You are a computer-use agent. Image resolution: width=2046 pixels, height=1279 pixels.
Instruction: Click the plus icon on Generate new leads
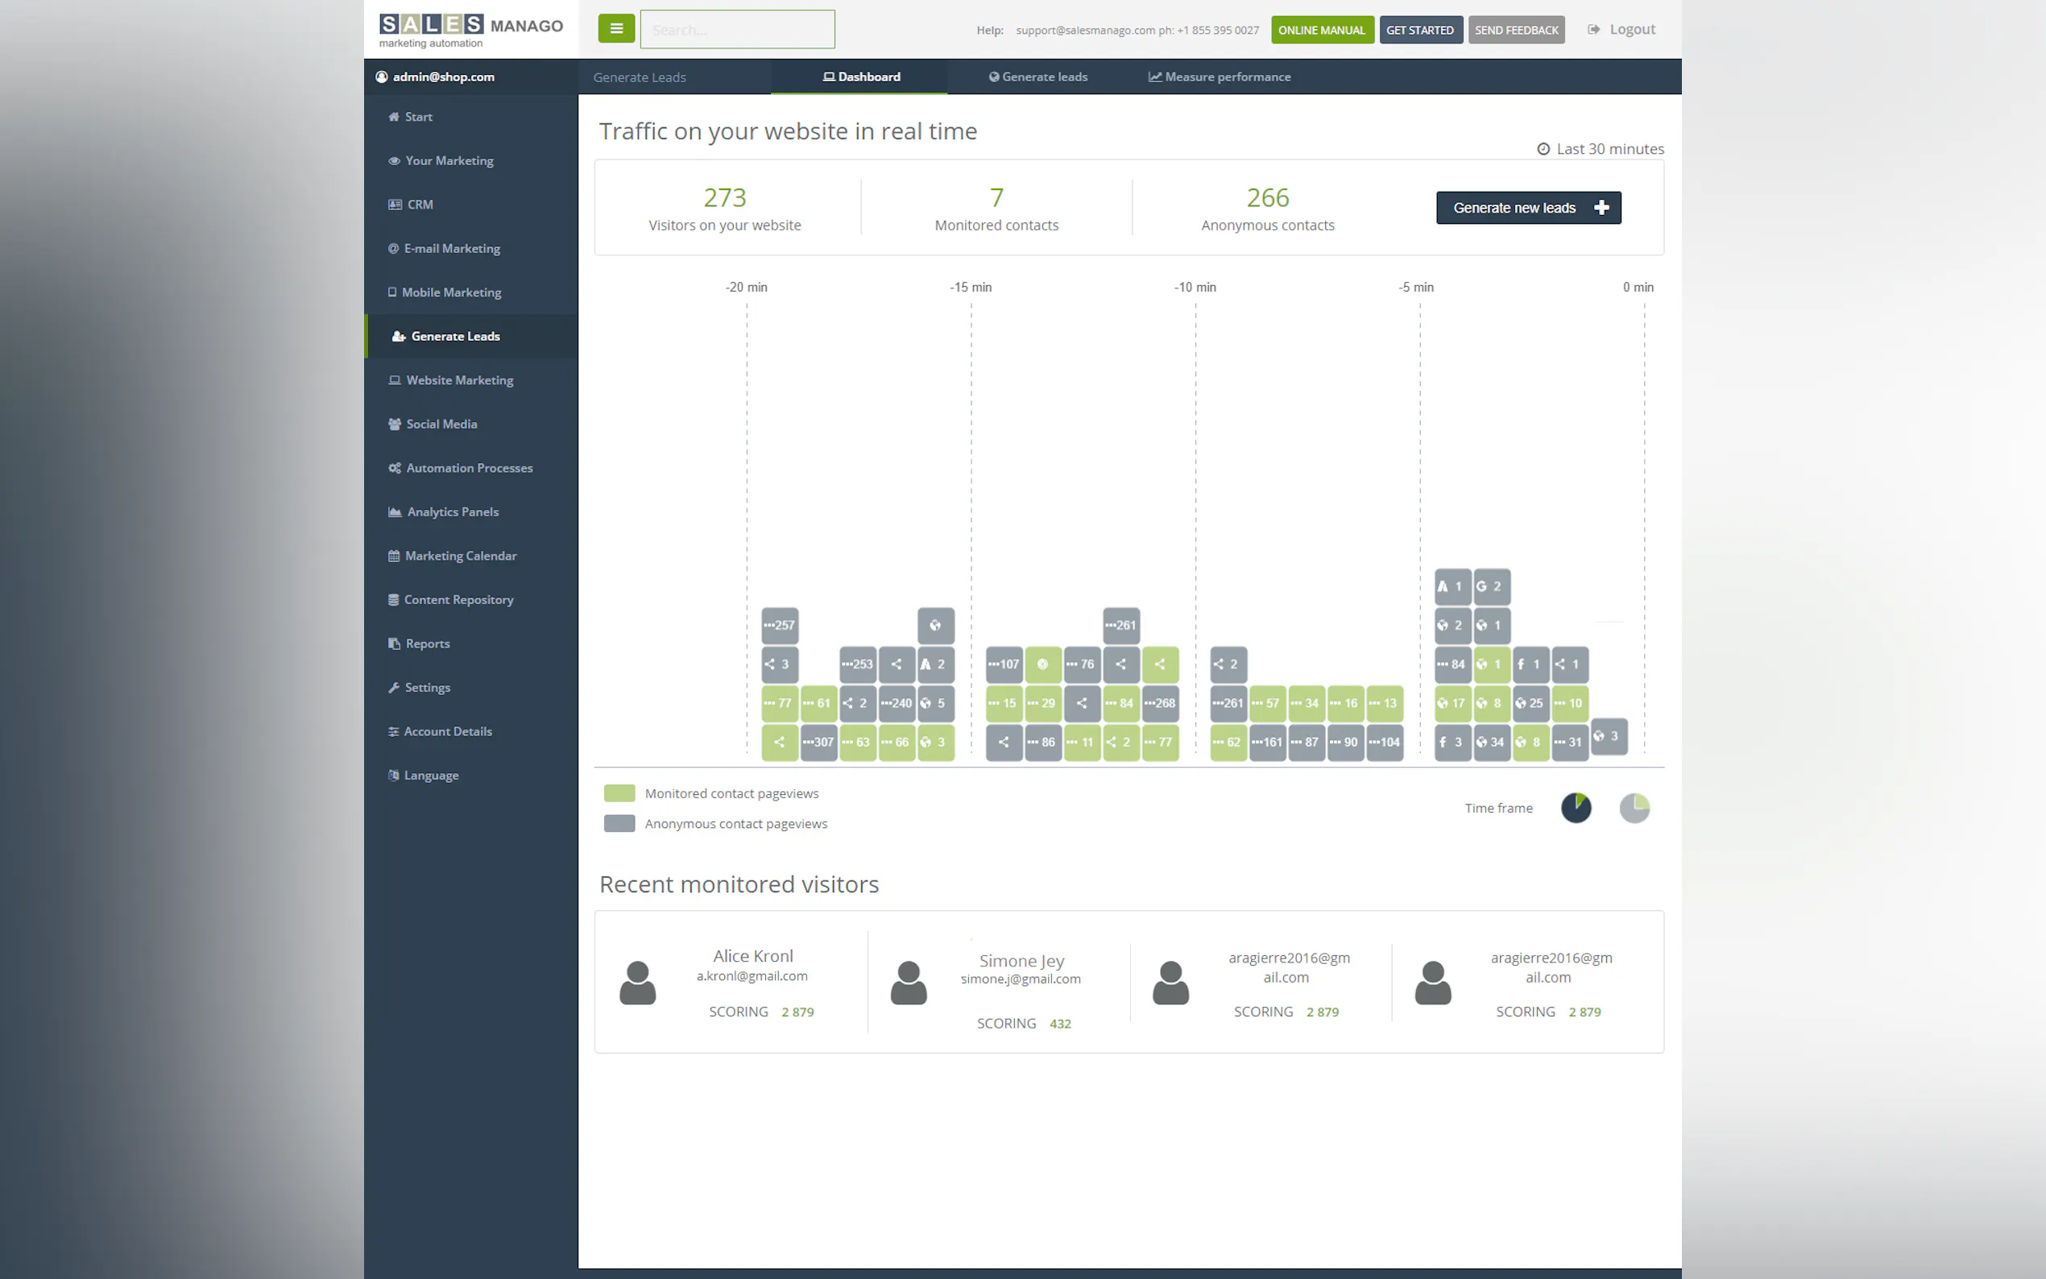pos(1601,208)
